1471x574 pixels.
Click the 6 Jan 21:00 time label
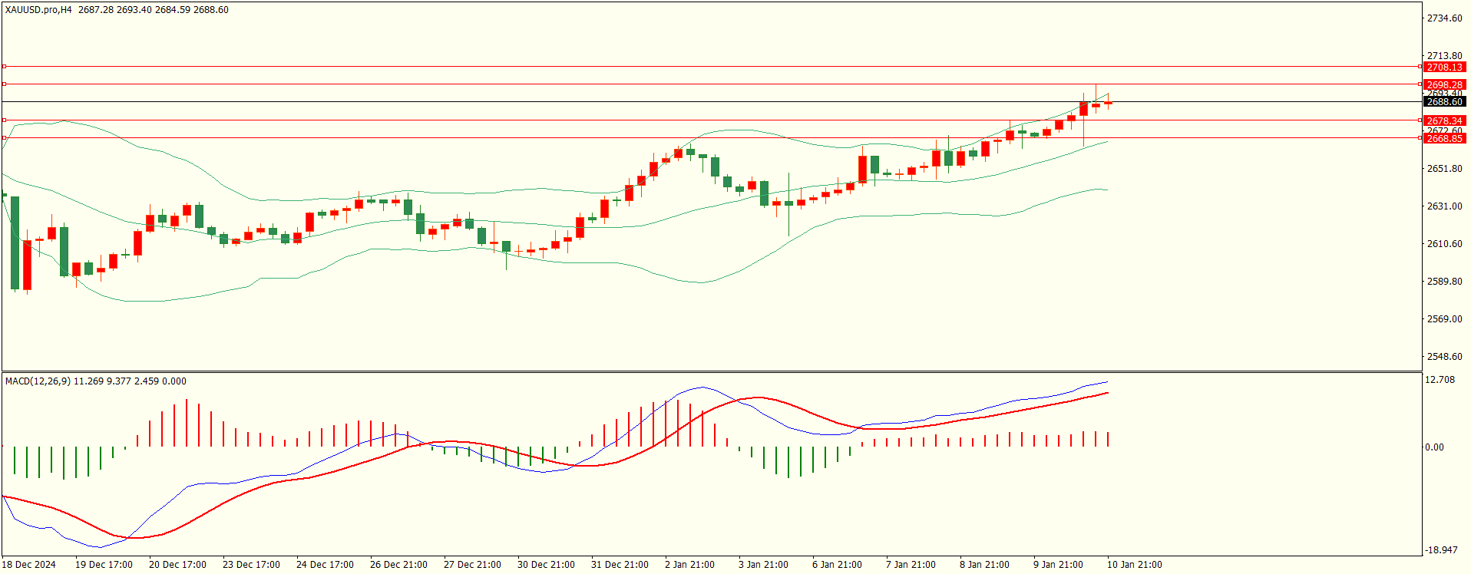[837, 564]
